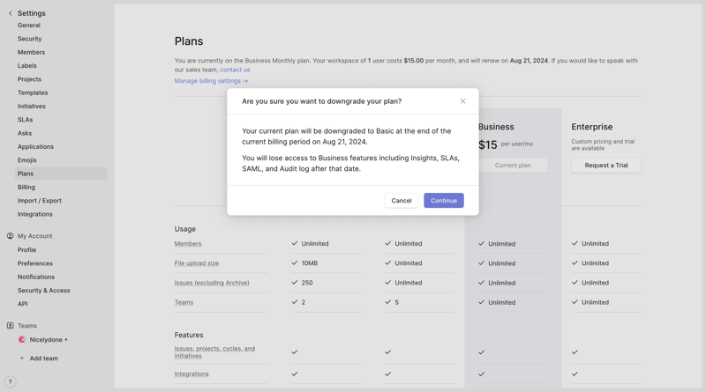Open the contact us link
The width and height of the screenshot is (706, 392).
click(x=235, y=70)
